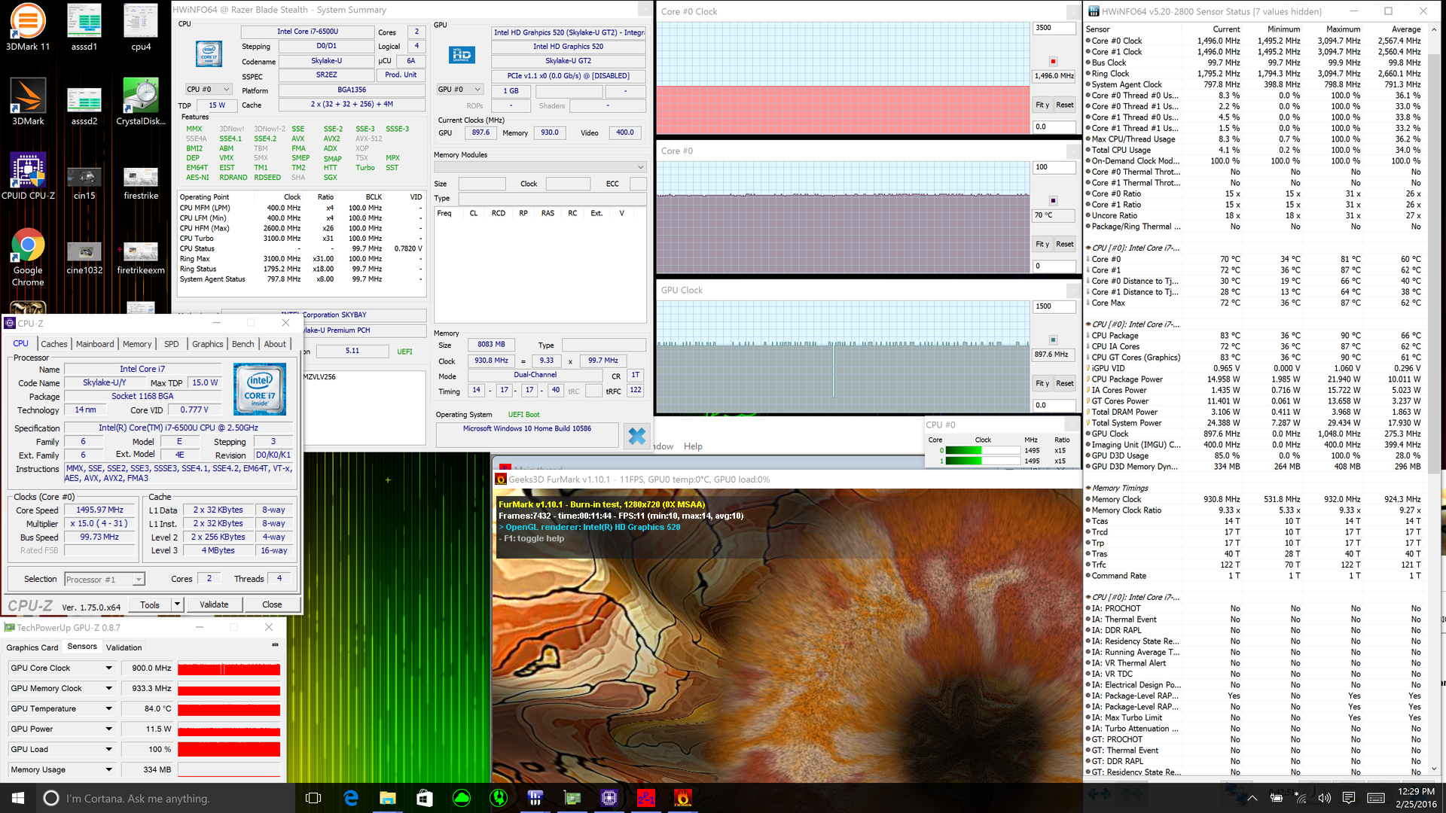This screenshot has width=1446, height=813.
Task: Click the blue X close icon in System Summary
Action: coord(637,436)
